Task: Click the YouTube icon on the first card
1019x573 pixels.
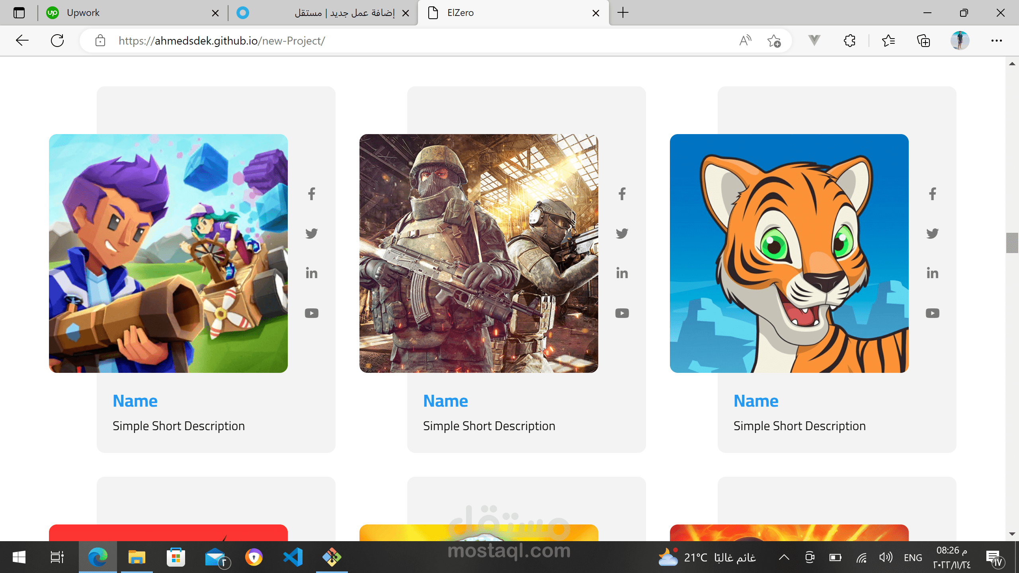Action: pyautogui.click(x=312, y=313)
